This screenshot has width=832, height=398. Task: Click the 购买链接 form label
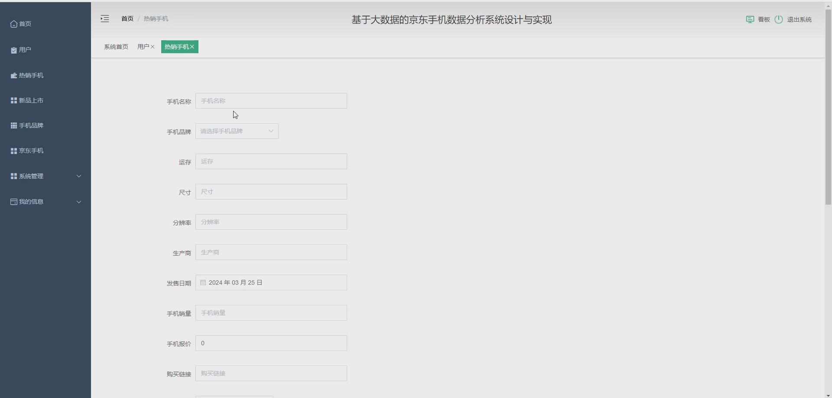[x=179, y=374]
